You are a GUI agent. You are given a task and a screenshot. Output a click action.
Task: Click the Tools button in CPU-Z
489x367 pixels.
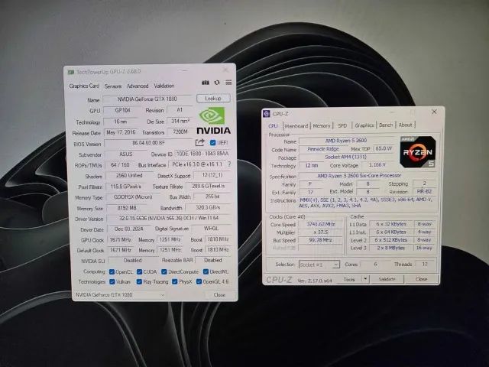tap(349, 279)
